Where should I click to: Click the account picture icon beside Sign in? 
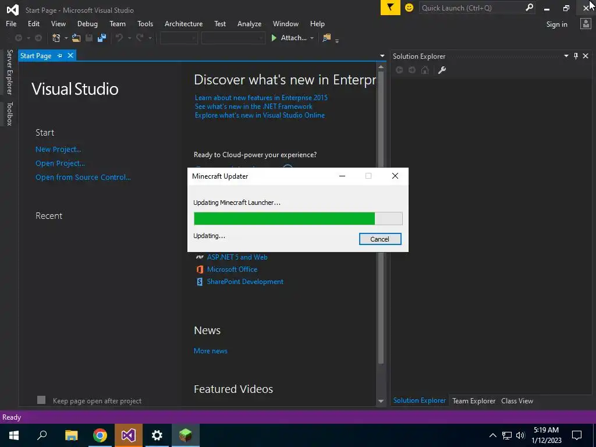click(x=586, y=24)
